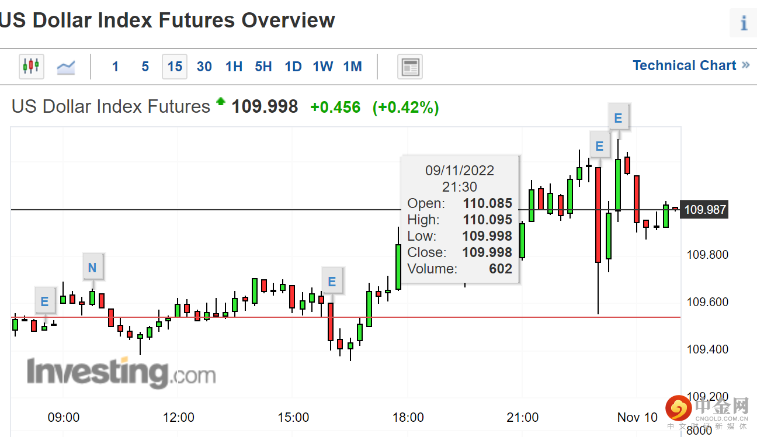Viewport: 757px width, 437px height.
Task: Select the 30 minute interval
Action: click(204, 67)
